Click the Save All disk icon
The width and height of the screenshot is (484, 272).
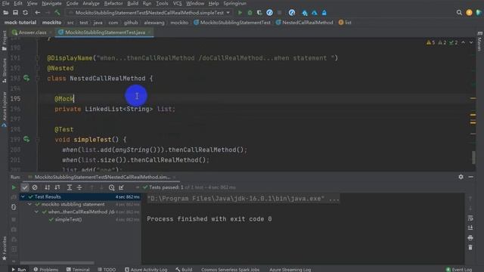pos(15,13)
